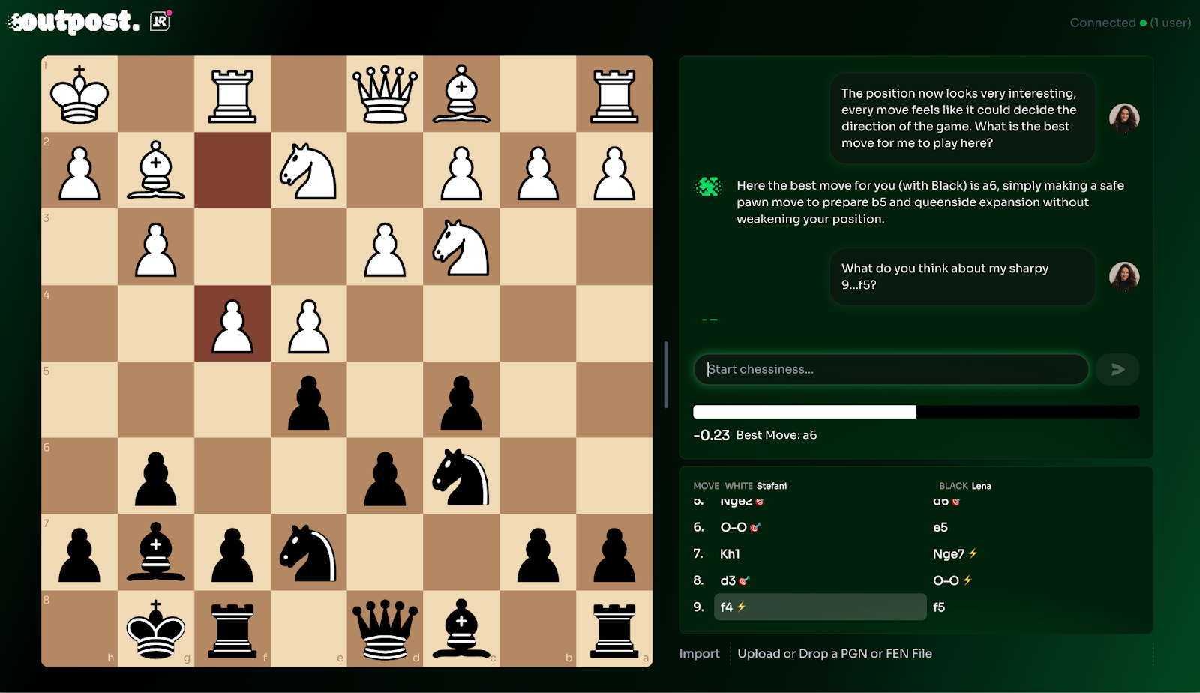
Task: Click the Import button
Action: click(x=699, y=654)
